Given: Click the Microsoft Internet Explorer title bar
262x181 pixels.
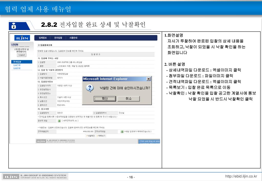Looking at the screenshot, I should tap(117, 79).
